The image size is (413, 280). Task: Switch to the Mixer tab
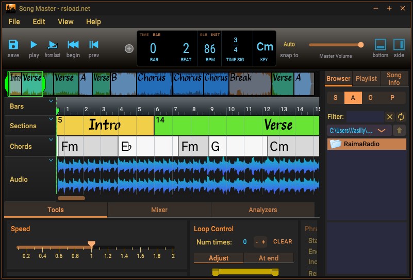[x=159, y=209]
